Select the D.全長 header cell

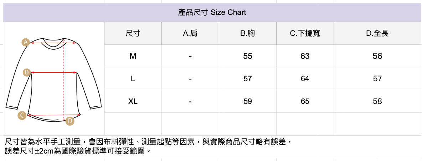(x=377, y=33)
